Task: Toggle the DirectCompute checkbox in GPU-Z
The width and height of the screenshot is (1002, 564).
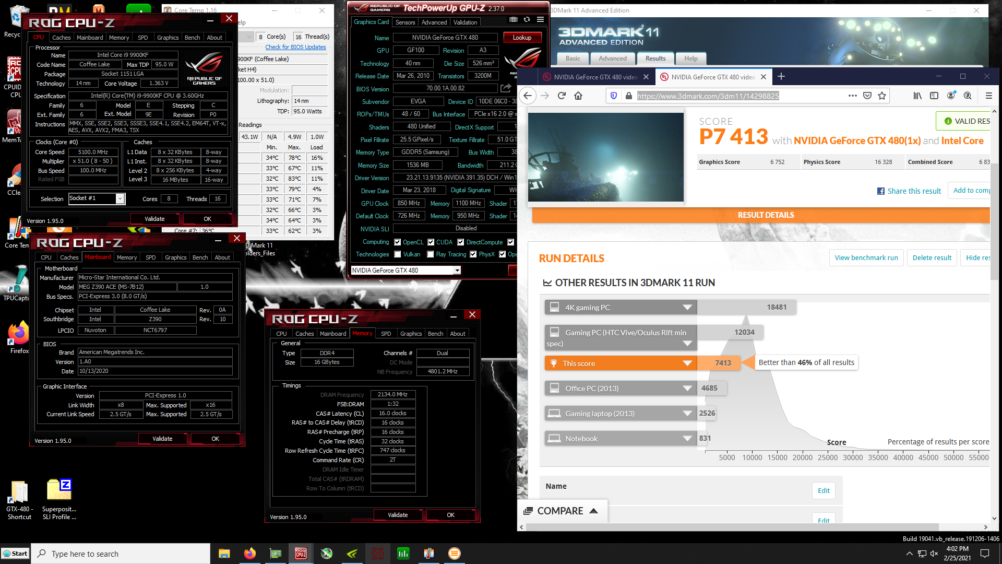Action: [x=461, y=242]
